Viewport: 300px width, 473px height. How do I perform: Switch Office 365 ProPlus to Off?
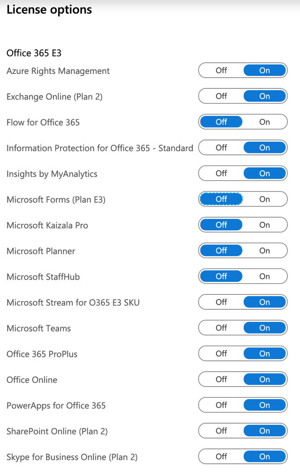coord(221,353)
